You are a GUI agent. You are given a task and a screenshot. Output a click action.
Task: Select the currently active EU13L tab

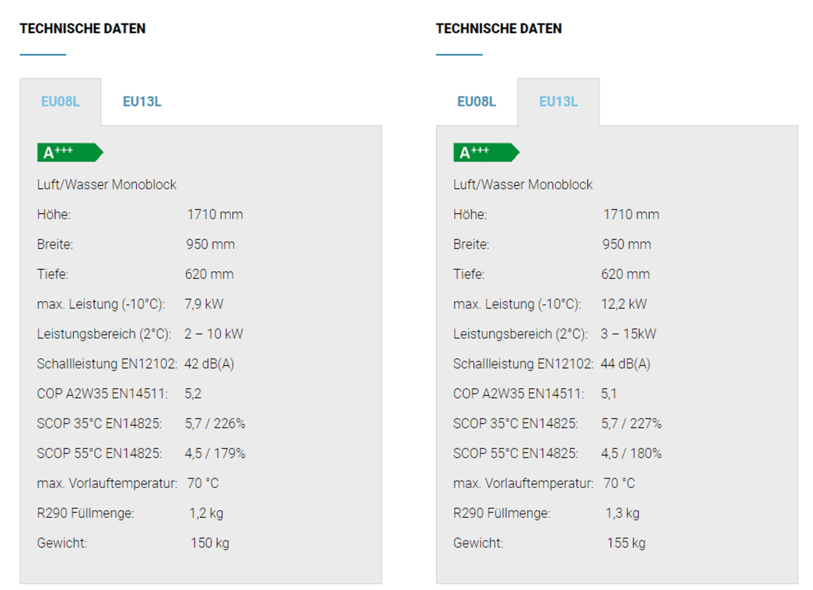pos(558,102)
